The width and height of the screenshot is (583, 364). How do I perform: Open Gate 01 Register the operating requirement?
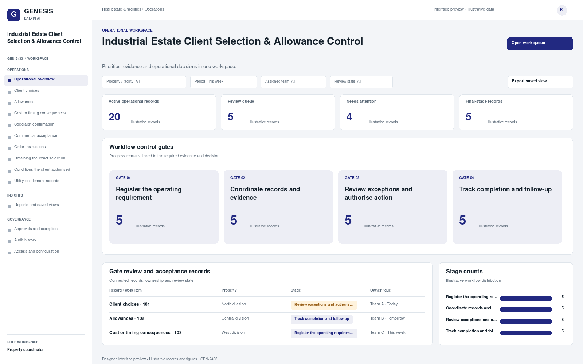click(164, 207)
